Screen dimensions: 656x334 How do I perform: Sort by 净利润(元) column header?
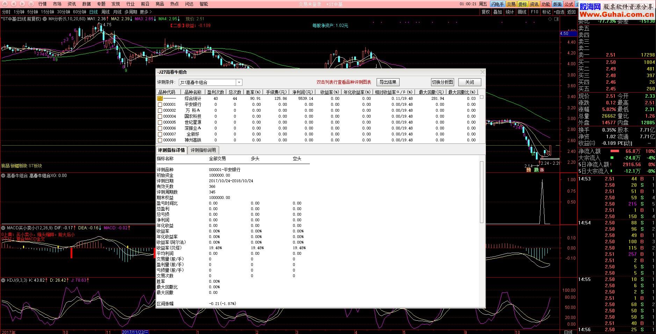point(303,92)
